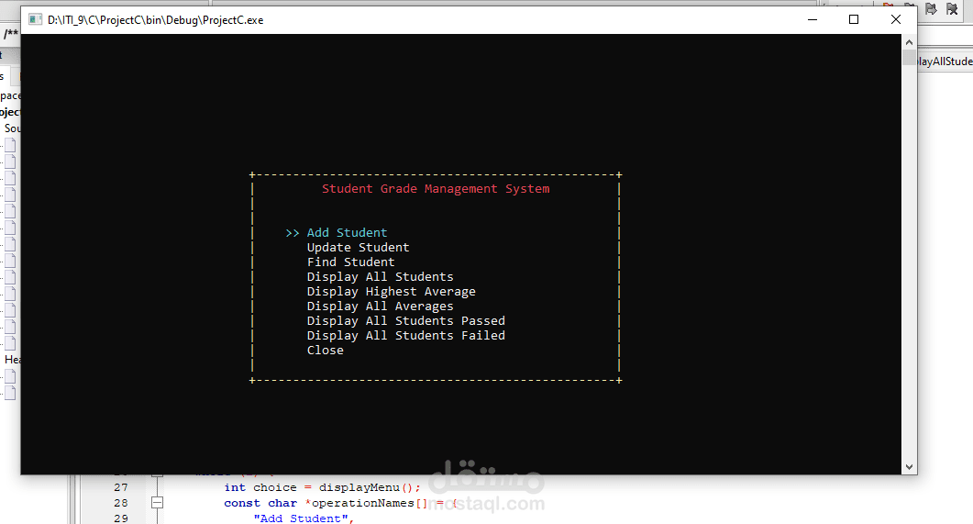Click line number 28 in editor margin
The width and height of the screenshot is (973, 524).
(x=121, y=503)
